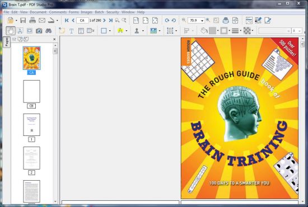Click the page with eye icon
This screenshot has width=308, height=207.
pos(235,20)
